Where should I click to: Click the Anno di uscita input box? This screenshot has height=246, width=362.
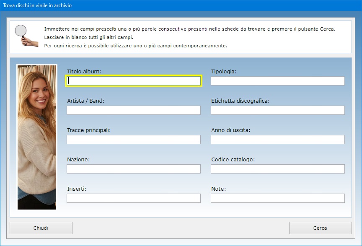277,140
